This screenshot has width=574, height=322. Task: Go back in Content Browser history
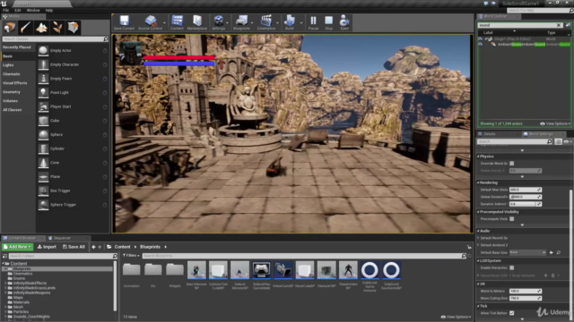[x=93, y=247]
